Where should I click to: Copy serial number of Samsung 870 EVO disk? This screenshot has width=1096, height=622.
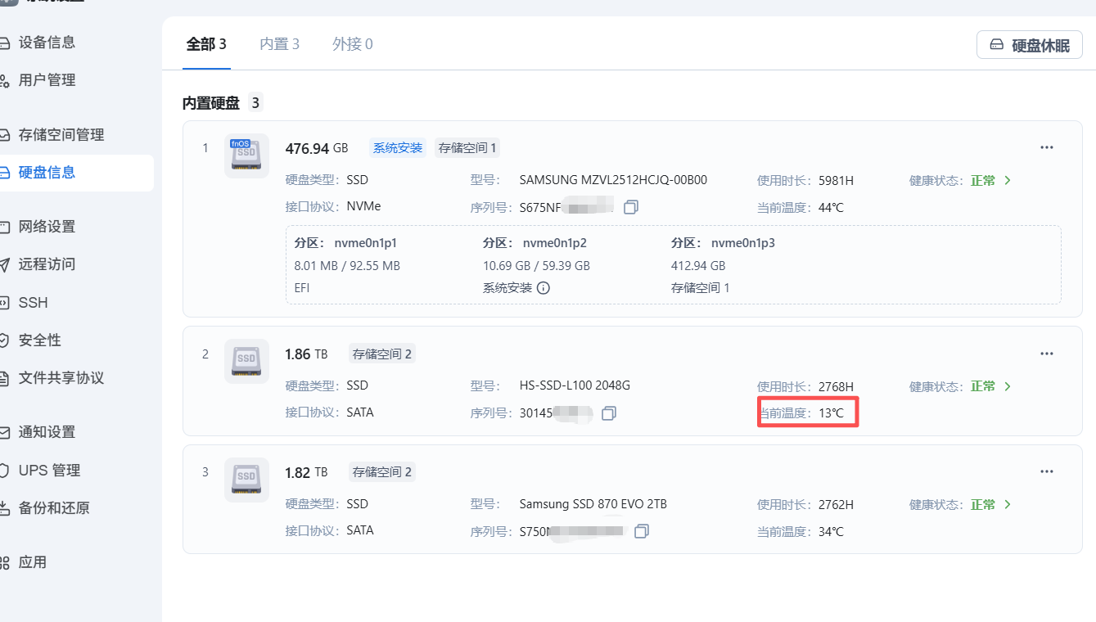pyautogui.click(x=642, y=531)
